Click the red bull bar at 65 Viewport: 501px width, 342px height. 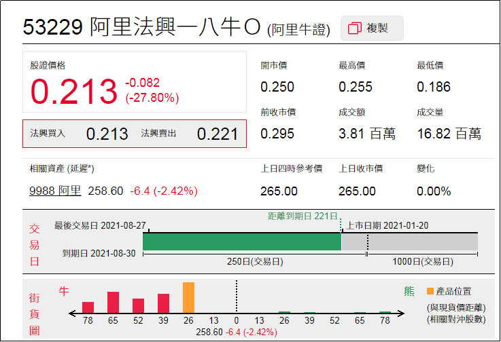pyautogui.click(x=113, y=302)
